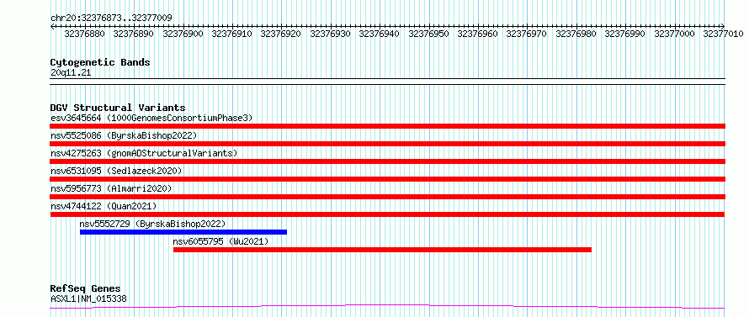Select the red bar under esv3645664
Viewport: 749px width, 317px height.
point(388,126)
